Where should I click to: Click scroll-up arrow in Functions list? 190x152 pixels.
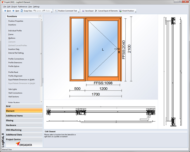point(41,20)
